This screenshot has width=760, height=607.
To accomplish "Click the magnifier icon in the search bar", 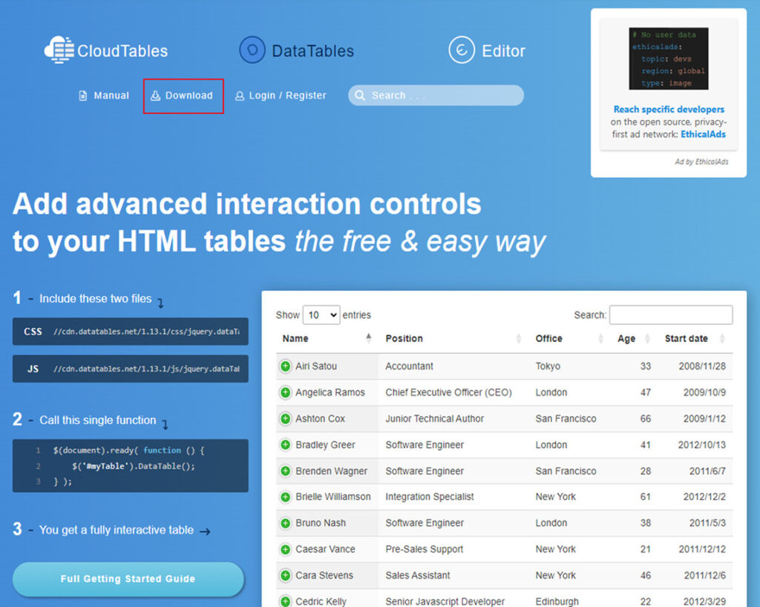I will (x=360, y=96).
